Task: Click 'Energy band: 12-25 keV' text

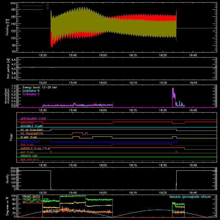Action: 40,87
